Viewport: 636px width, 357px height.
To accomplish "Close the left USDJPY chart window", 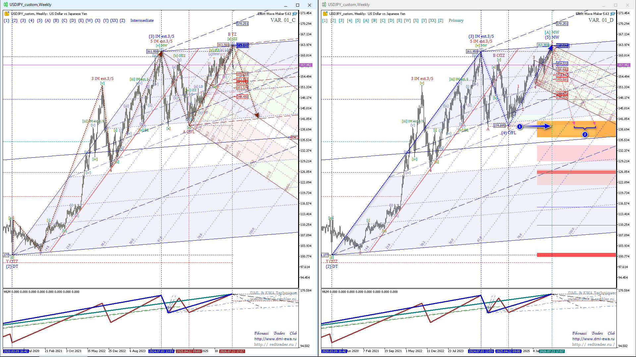I will pos(309,5).
